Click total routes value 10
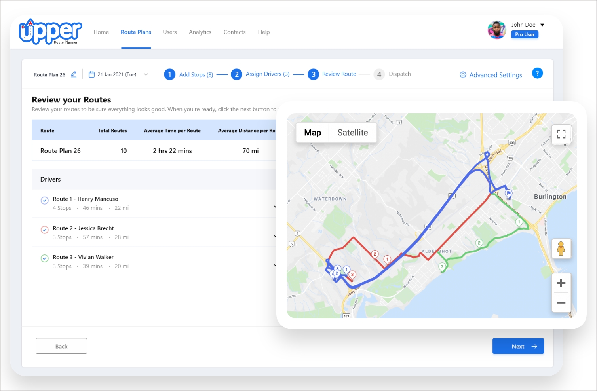This screenshot has width=597, height=391. pos(124,151)
